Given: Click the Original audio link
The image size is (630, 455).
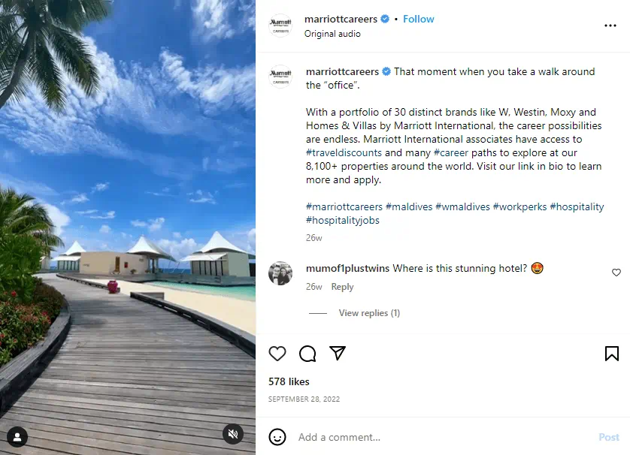Looking at the screenshot, I should click(332, 34).
